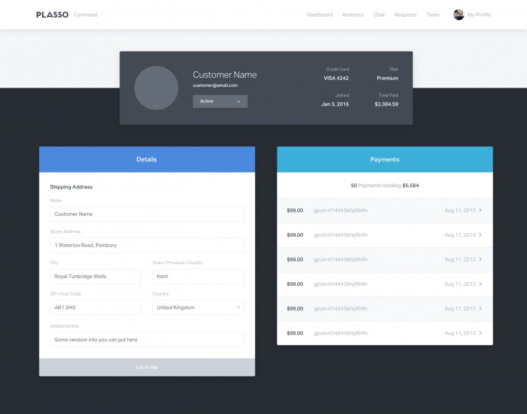Click the Customer Name heading in the card
Image resolution: width=527 pixels, height=414 pixels.
[x=224, y=75]
